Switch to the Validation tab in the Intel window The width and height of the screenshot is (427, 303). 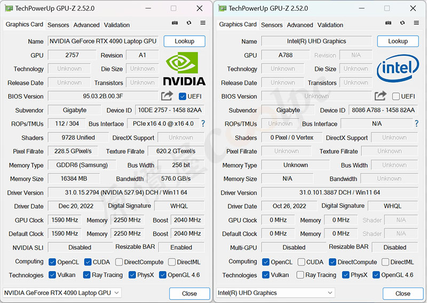pyautogui.click(x=330, y=25)
